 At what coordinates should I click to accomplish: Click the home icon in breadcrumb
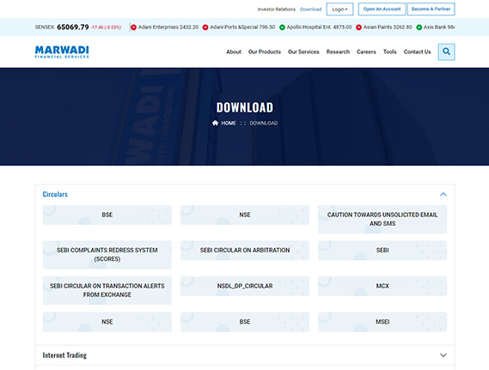click(x=215, y=123)
